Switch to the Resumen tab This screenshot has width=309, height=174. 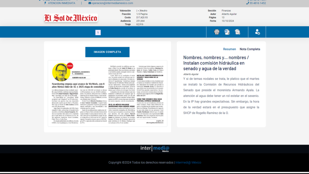tap(229, 49)
